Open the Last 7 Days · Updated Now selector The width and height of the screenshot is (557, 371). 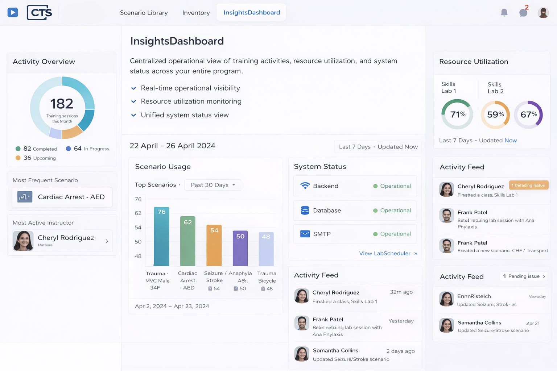pyautogui.click(x=378, y=147)
